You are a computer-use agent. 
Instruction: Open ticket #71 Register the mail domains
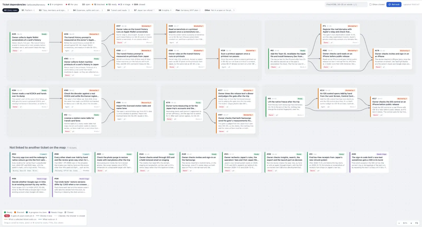pyautogui.click(x=340, y=34)
